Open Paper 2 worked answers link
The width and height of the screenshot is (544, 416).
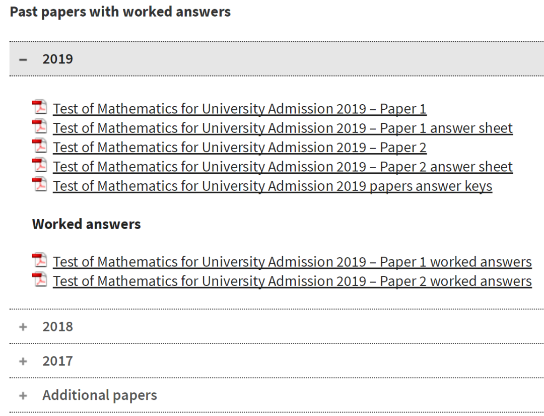[x=292, y=281]
